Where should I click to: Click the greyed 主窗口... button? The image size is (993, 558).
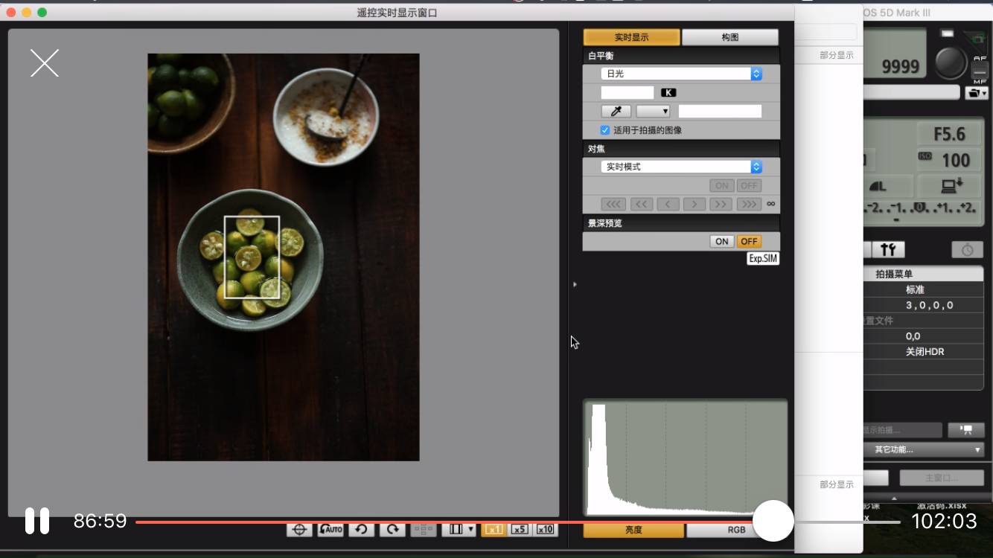(941, 478)
